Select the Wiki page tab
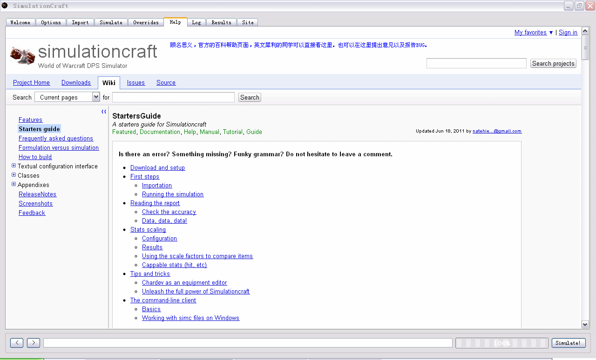 point(109,82)
